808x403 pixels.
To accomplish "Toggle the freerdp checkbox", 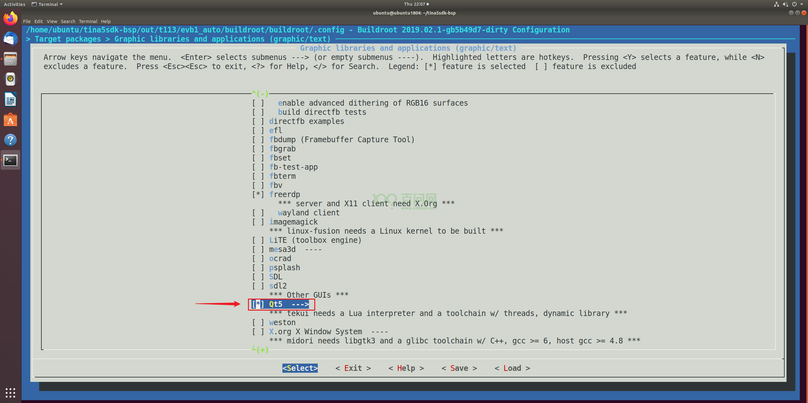I will tap(258, 195).
